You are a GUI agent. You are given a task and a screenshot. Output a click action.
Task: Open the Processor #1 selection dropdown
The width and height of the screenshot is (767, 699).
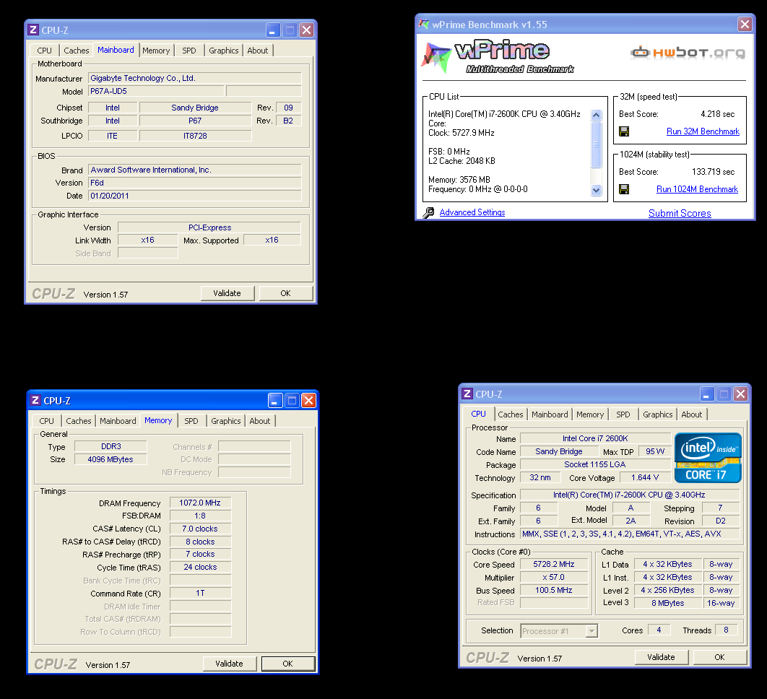pyautogui.click(x=591, y=631)
